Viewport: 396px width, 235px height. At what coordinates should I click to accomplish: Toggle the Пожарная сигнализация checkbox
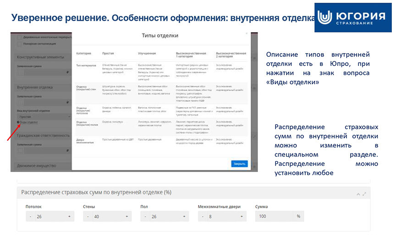(x=19, y=44)
